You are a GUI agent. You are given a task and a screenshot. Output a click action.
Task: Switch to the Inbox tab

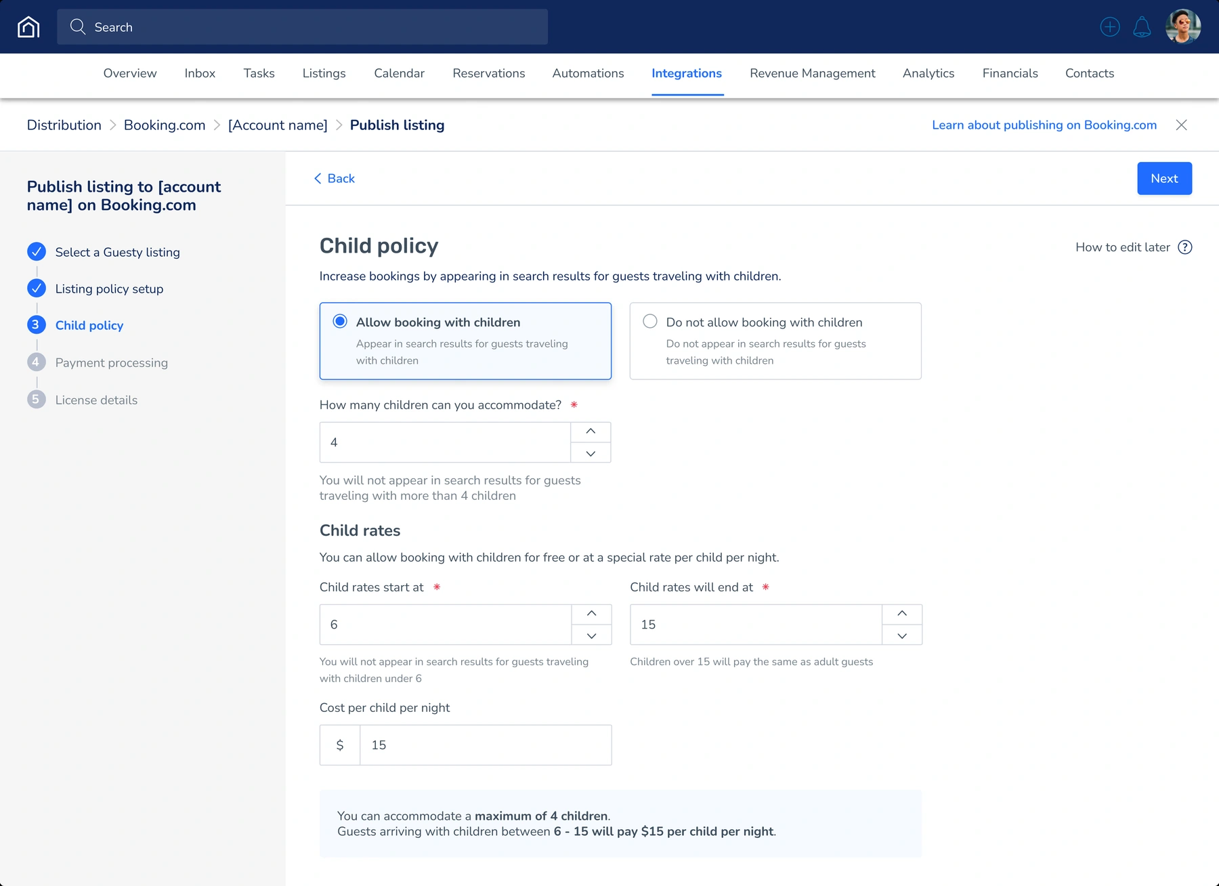[200, 73]
